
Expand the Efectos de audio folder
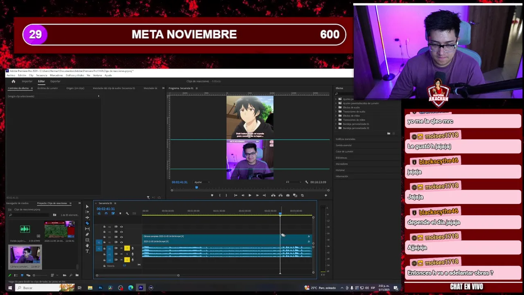[x=336, y=107]
